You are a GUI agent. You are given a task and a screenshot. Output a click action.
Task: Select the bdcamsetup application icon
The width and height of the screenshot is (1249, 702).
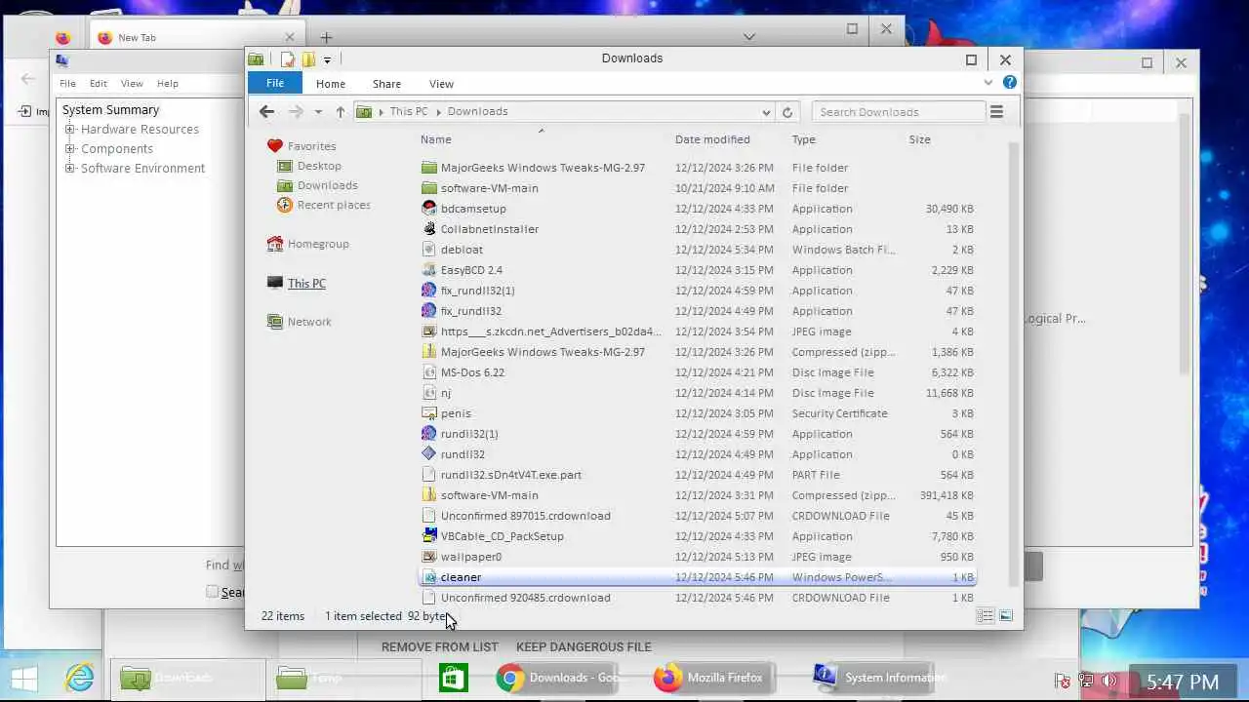tap(428, 209)
